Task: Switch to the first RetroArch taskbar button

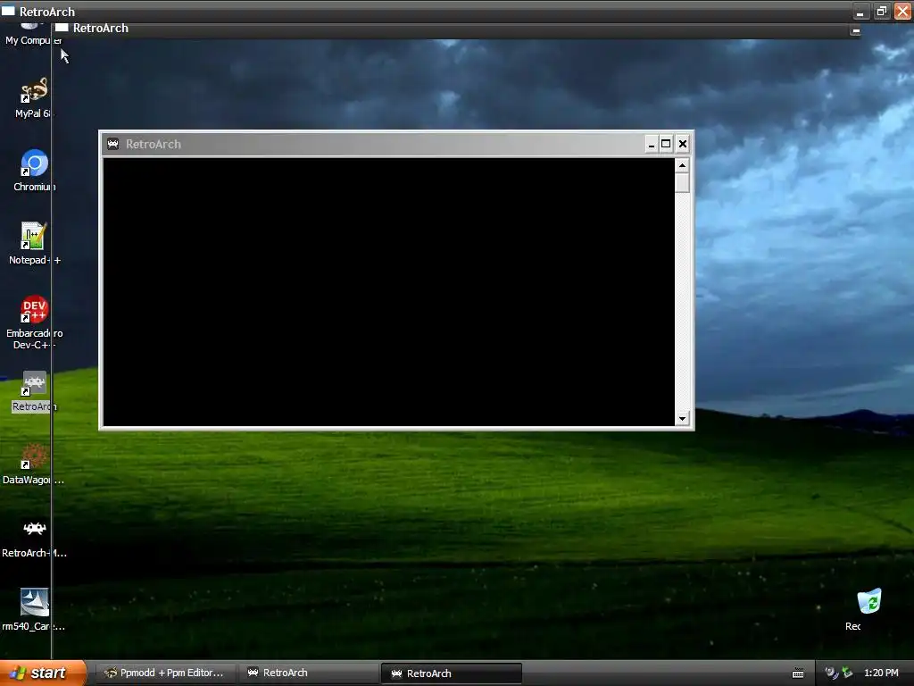Action: (x=308, y=673)
